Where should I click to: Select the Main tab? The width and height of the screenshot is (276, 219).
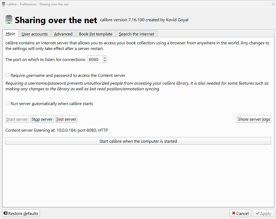click(11, 34)
